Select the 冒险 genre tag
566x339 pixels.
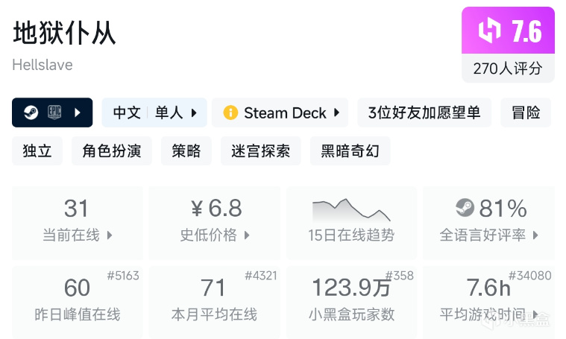[526, 113]
